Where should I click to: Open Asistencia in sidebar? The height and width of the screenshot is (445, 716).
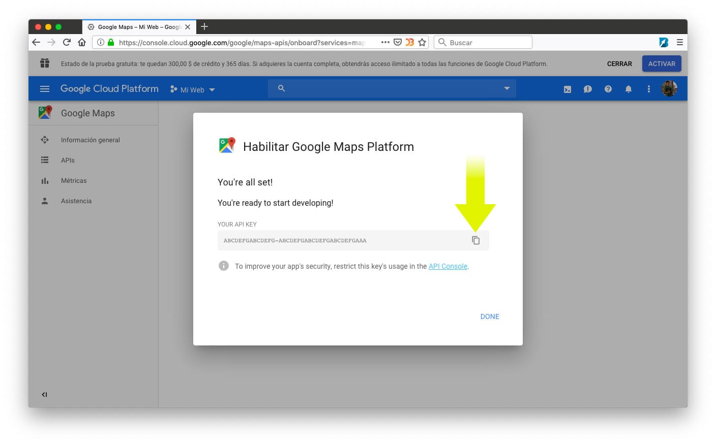76,201
